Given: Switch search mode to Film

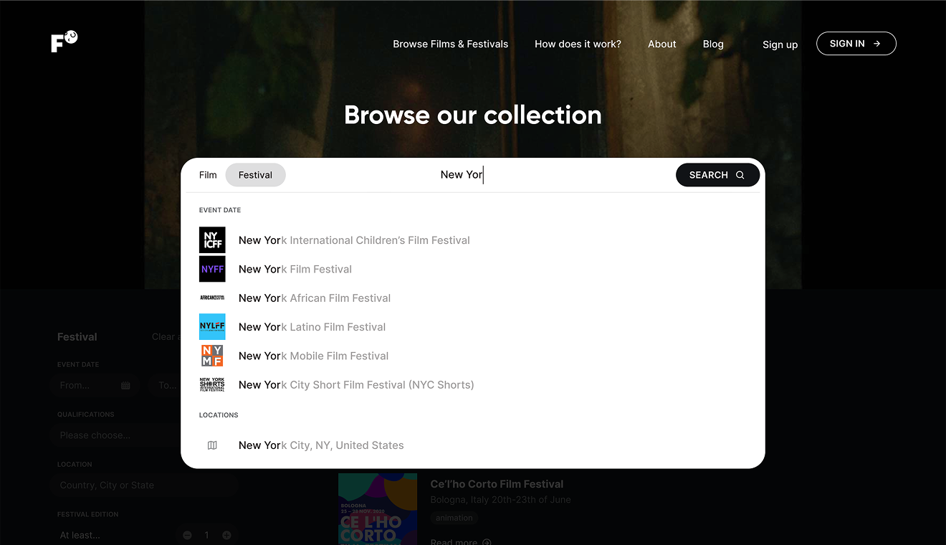Looking at the screenshot, I should pyautogui.click(x=208, y=175).
